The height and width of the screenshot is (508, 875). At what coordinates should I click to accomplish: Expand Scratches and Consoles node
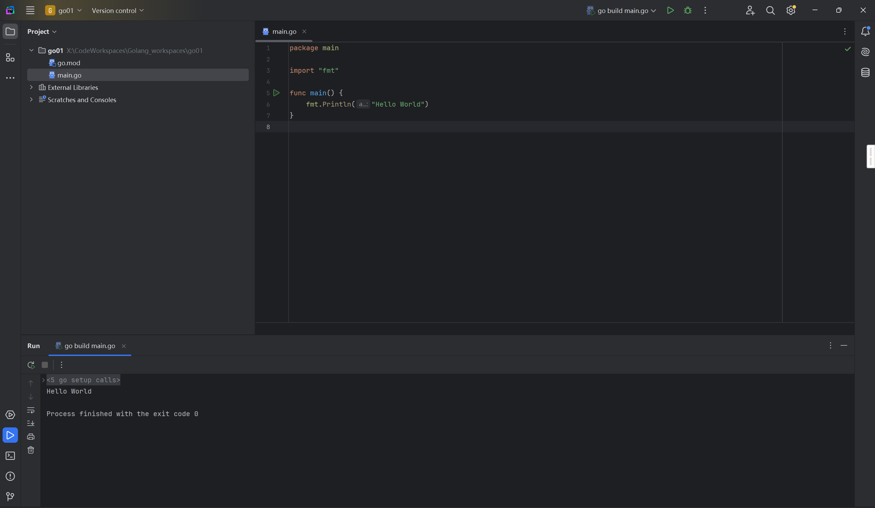(31, 100)
